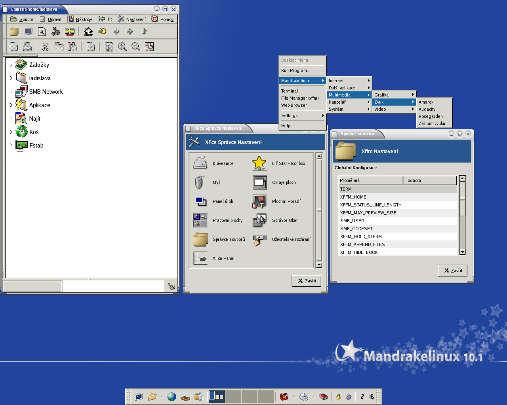Choose Run Program... in desktop menu
The width and height of the screenshot is (507, 405).
click(302, 70)
